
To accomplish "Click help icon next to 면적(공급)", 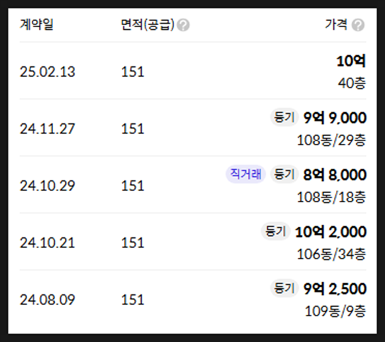I will (x=183, y=25).
